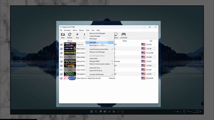Viewport: 214px width, 120px height.
Task: Click the 7,93 GiB size value
Action: coord(149,70)
